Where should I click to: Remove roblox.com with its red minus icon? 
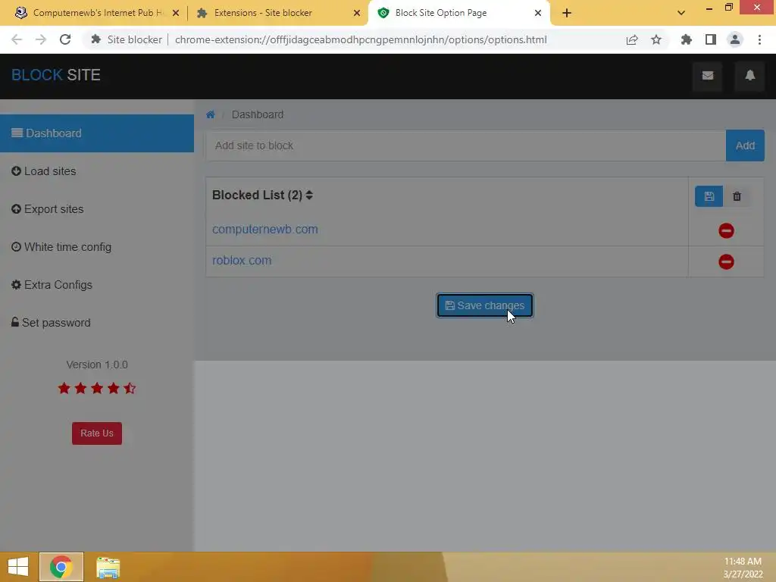(x=726, y=261)
